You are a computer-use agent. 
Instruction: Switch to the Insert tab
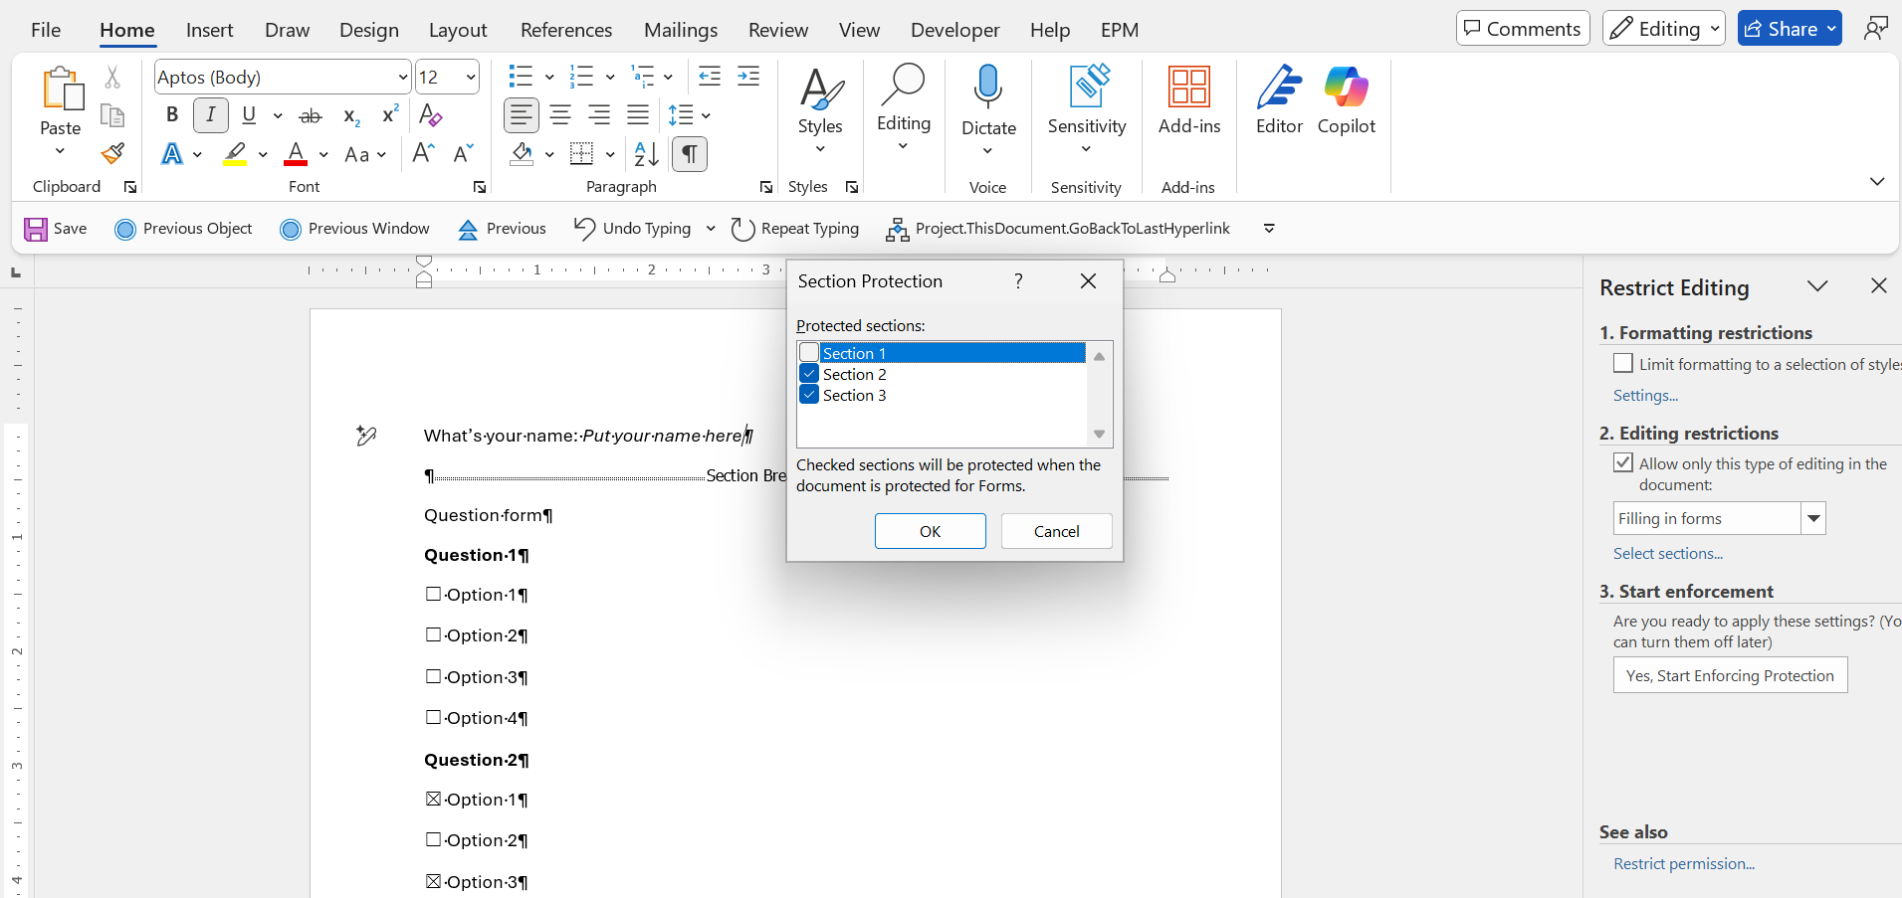click(210, 30)
